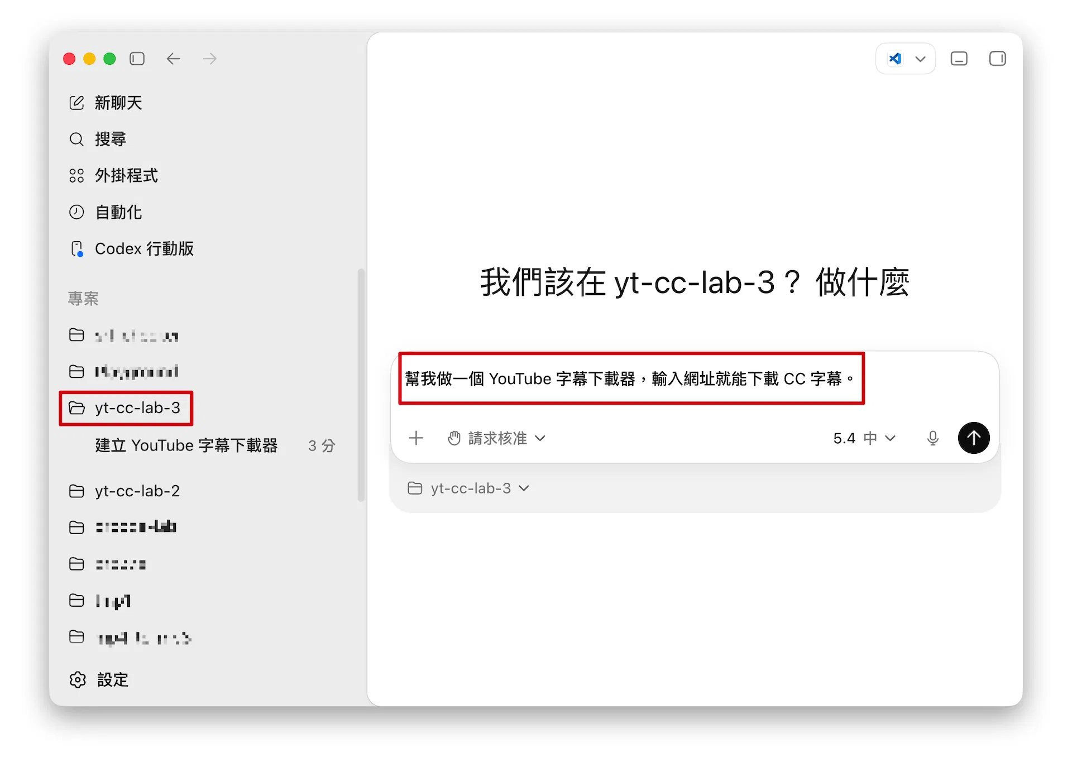Go back with the left arrow

173,59
